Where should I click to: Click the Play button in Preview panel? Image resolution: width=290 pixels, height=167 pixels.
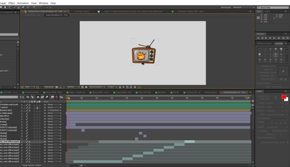[266, 38]
